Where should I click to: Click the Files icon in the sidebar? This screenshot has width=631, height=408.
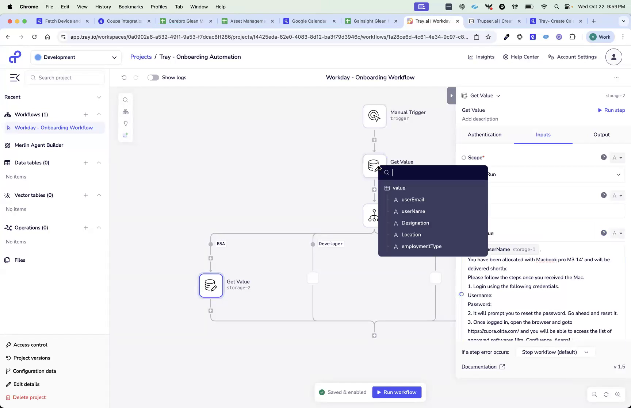point(7,260)
